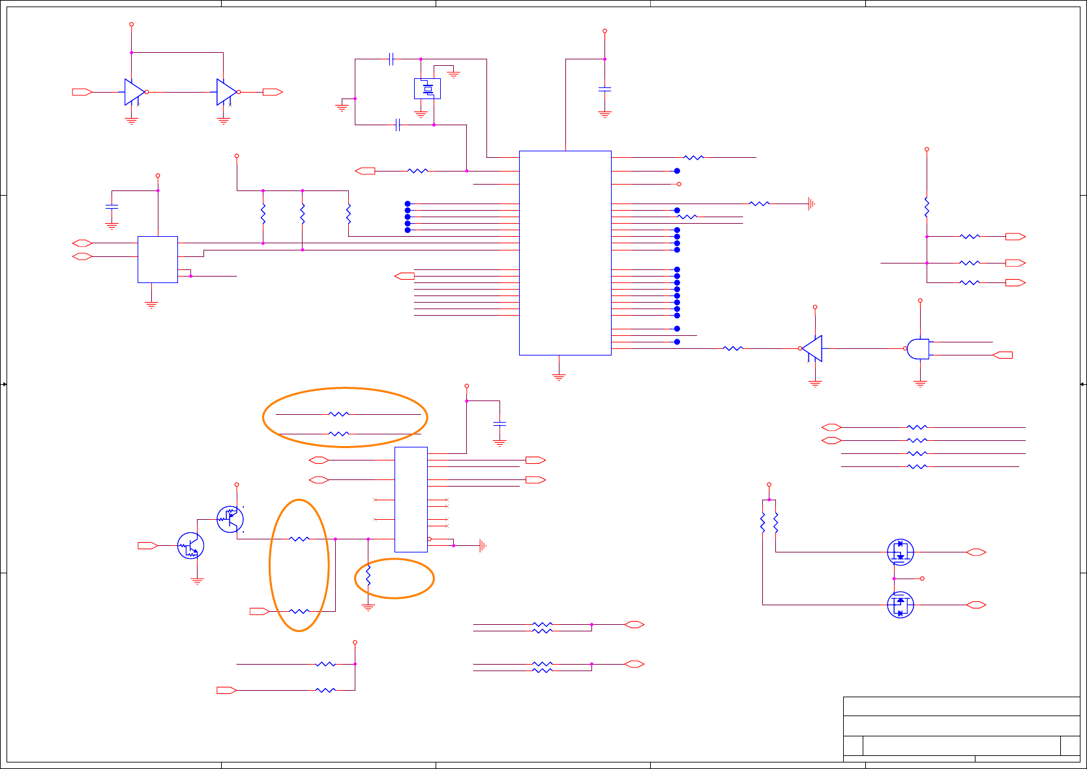The height and width of the screenshot is (769, 1087).
Task: Select the series resistor between IC and buffer
Action: [x=733, y=349]
